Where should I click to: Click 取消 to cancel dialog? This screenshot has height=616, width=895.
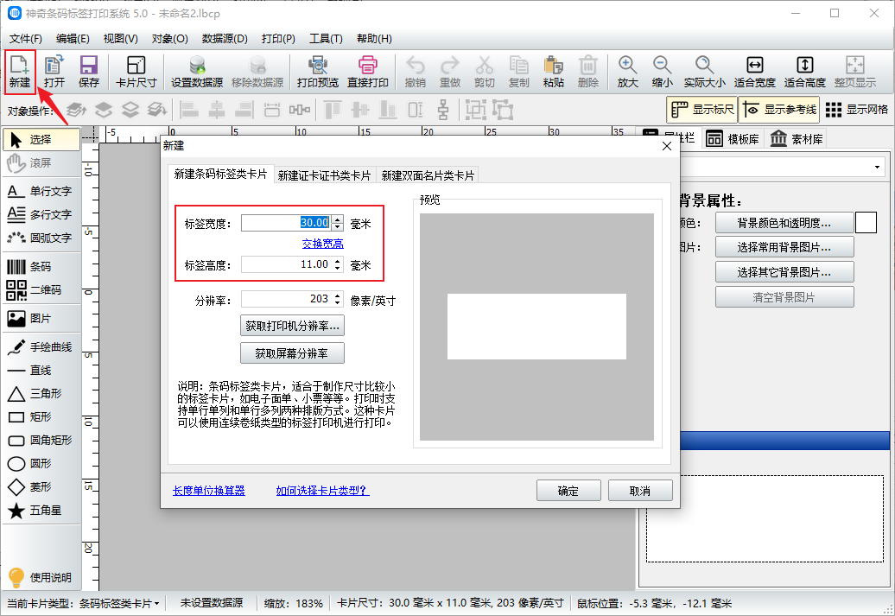tap(640, 491)
